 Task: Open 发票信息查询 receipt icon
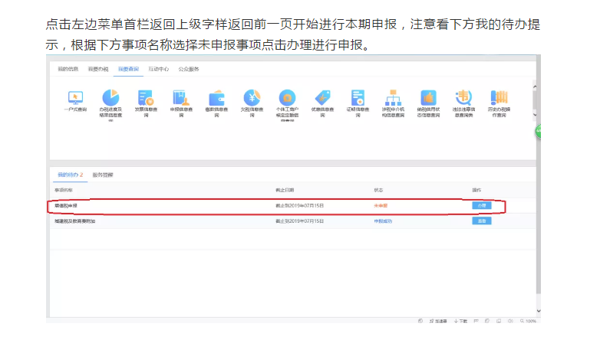146,98
